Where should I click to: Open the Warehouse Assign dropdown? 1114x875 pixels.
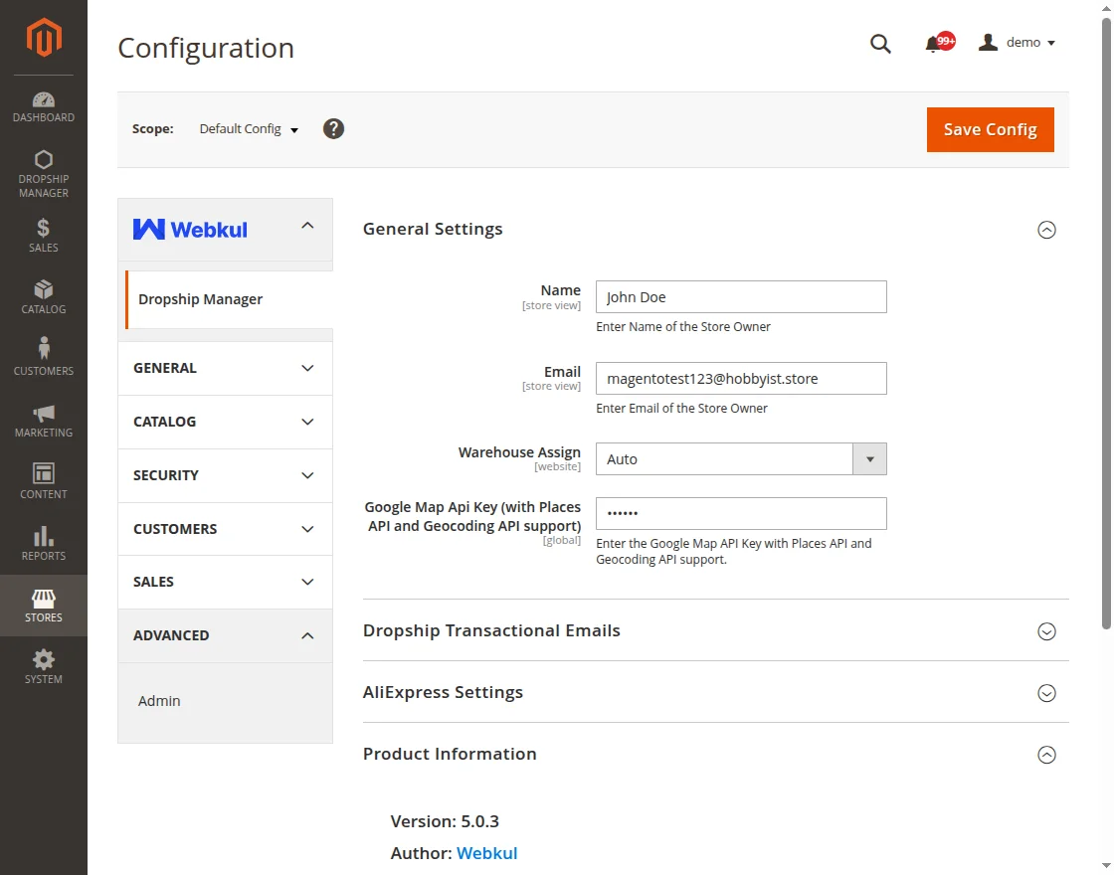pos(741,458)
